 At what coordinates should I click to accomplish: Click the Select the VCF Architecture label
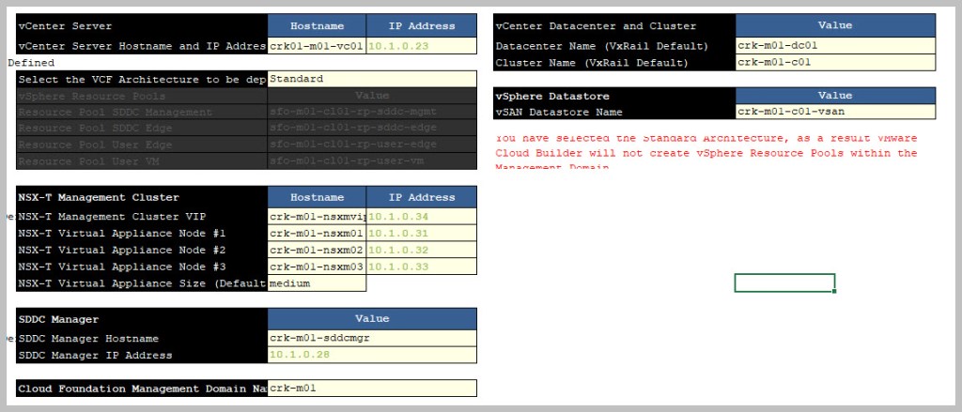142,79
